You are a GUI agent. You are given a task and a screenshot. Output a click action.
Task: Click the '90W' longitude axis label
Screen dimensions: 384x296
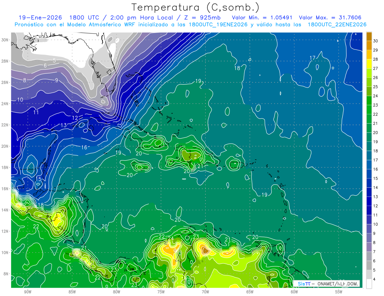click(28, 292)
